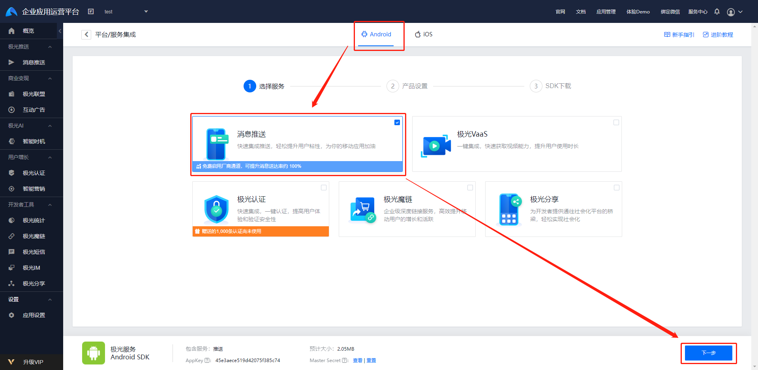Viewport: 758px width, 370px height.
Task: Click the 下一步 next button
Action: [x=709, y=353]
